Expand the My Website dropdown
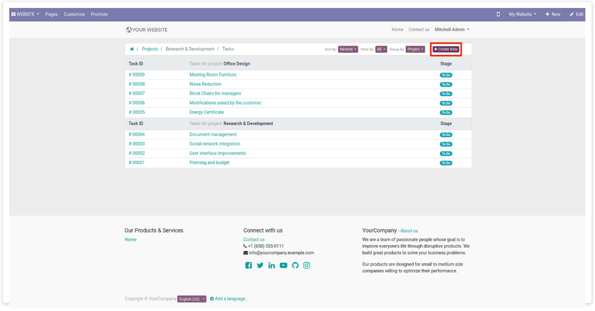Image resolution: width=595 pixels, height=311 pixels. point(522,14)
